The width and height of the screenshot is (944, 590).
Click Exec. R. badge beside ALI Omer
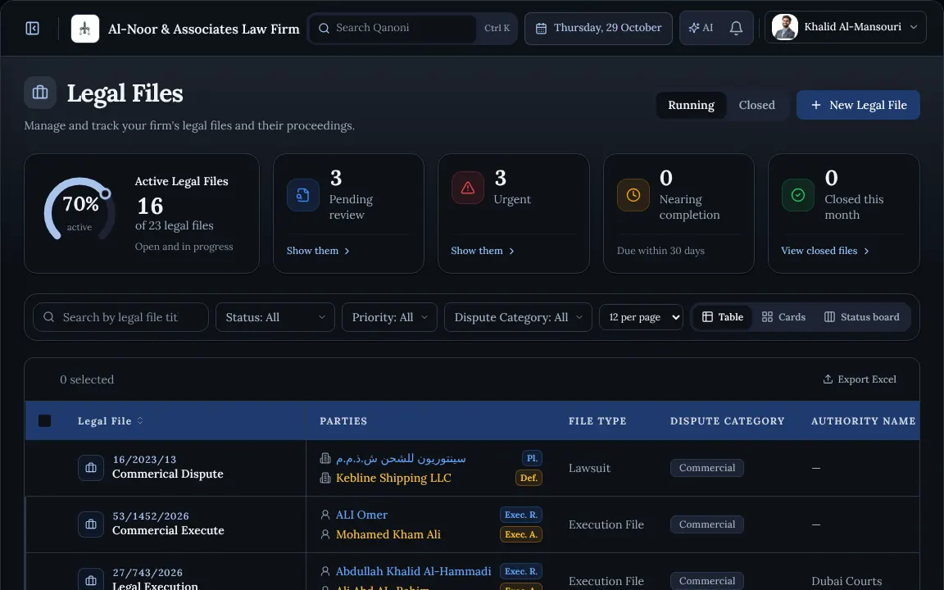521,515
